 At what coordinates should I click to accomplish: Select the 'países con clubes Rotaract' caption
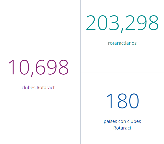(x=122, y=125)
